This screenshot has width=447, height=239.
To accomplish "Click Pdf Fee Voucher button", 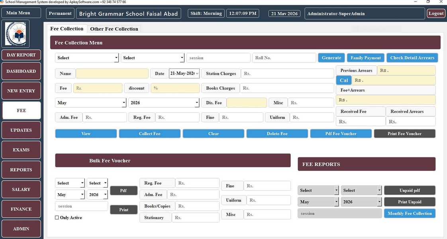I will 341,133.
